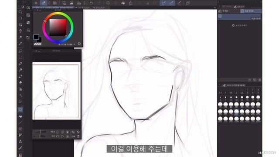The width and height of the screenshot is (279, 157).
Task: Choose brush size preset 5
Action: click(x=258, y=91)
